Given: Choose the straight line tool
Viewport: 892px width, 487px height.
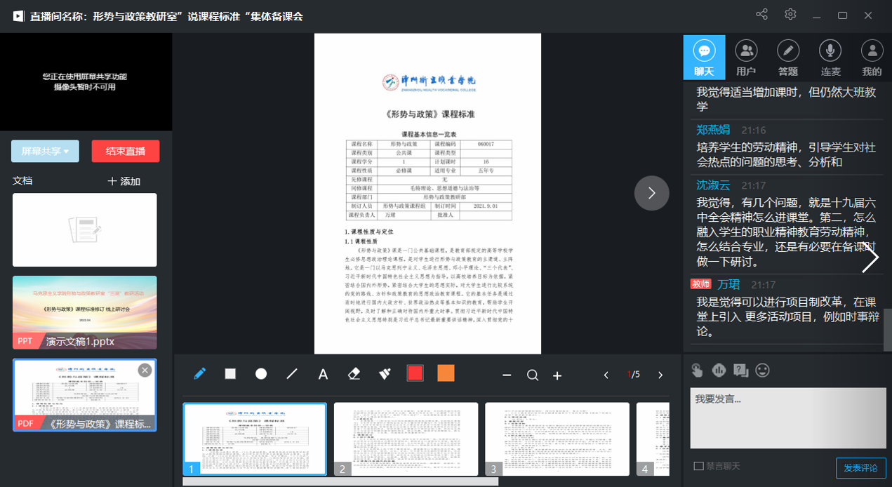Looking at the screenshot, I should (x=292, y=374).
